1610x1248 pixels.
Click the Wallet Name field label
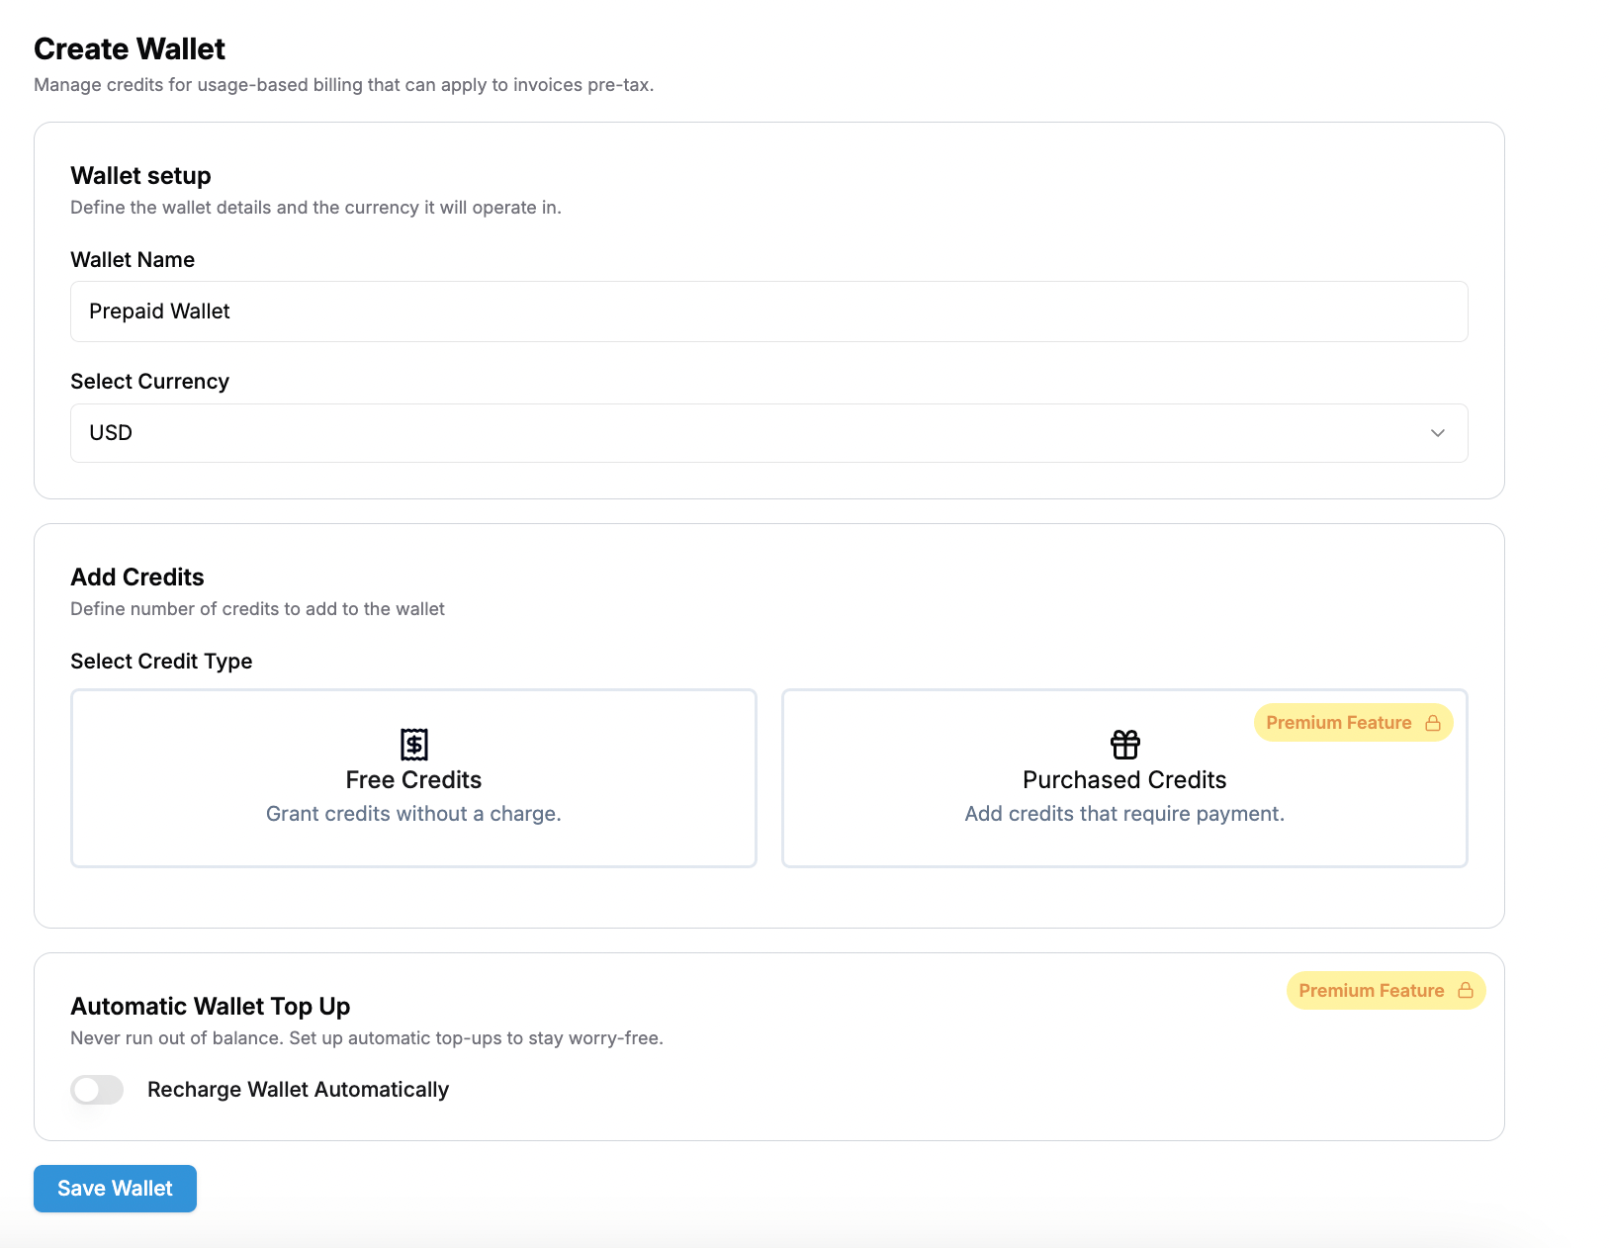click(133, 260)
